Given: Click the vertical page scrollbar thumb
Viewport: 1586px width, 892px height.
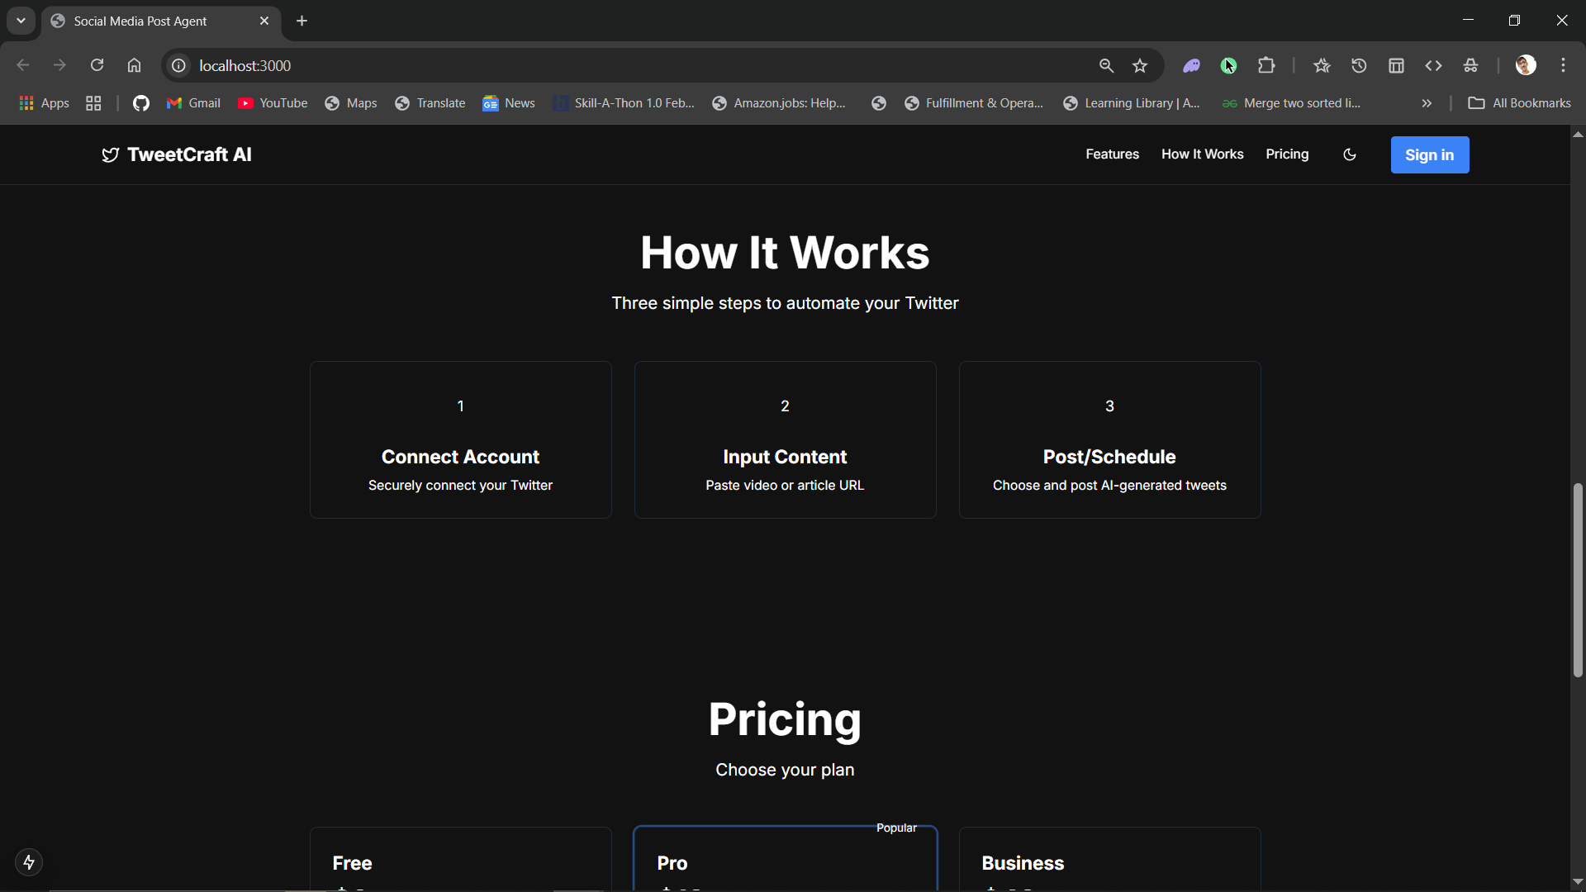Looking at the screenshot, I should (x=1578, y=578).
